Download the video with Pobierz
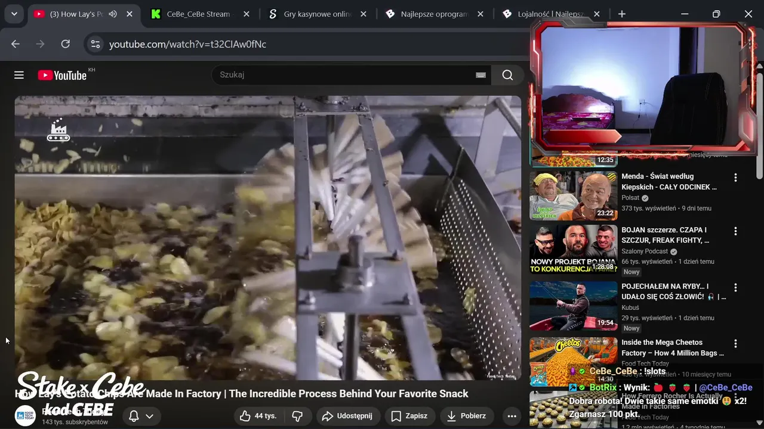 [x=467, y=416]
